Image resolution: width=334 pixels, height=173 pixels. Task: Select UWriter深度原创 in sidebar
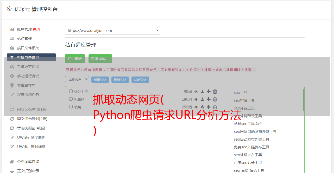(31, 137)
